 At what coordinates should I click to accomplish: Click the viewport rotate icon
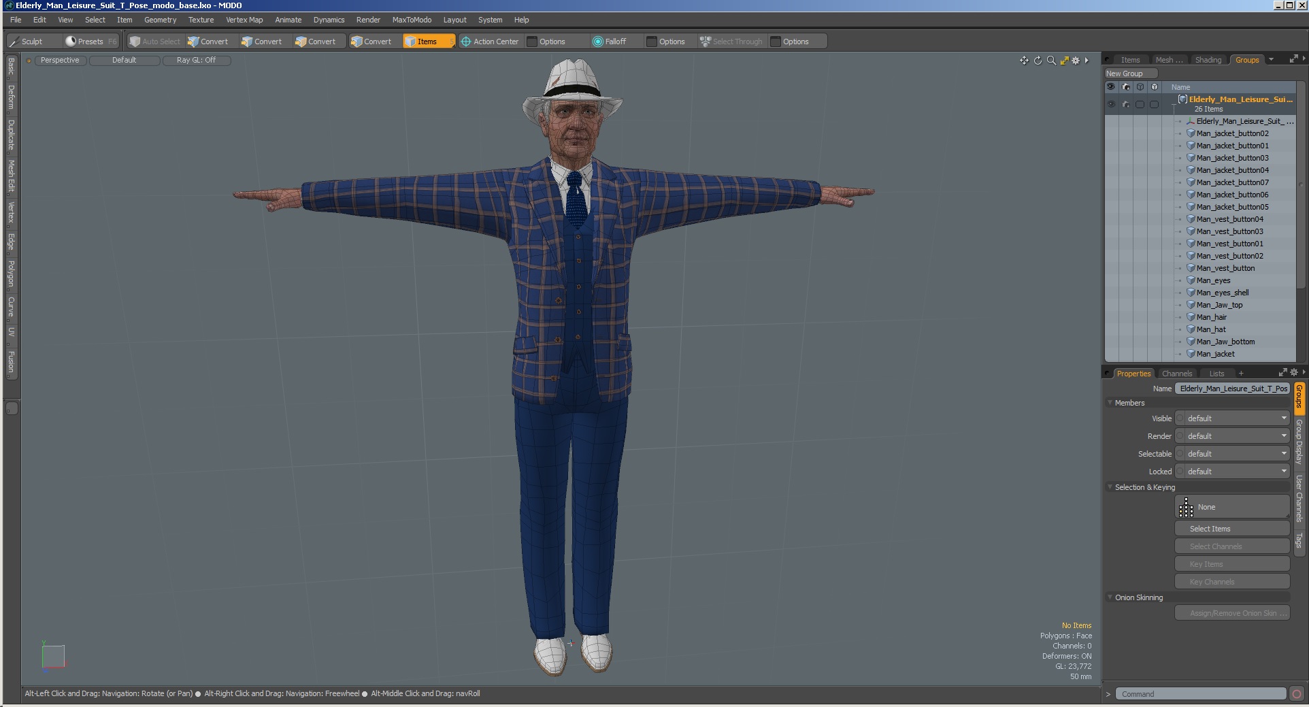point(1038,61)
